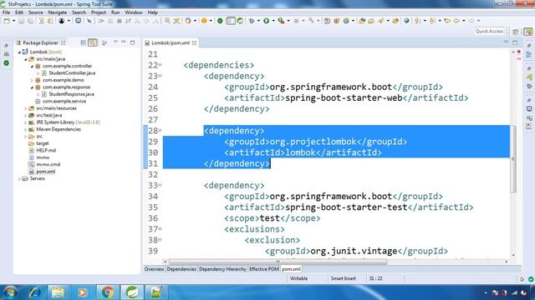Click the Open Task toolbar icon
Image resolution: width=535 pixels, height=300 pixels.
(x=371, y=21)
